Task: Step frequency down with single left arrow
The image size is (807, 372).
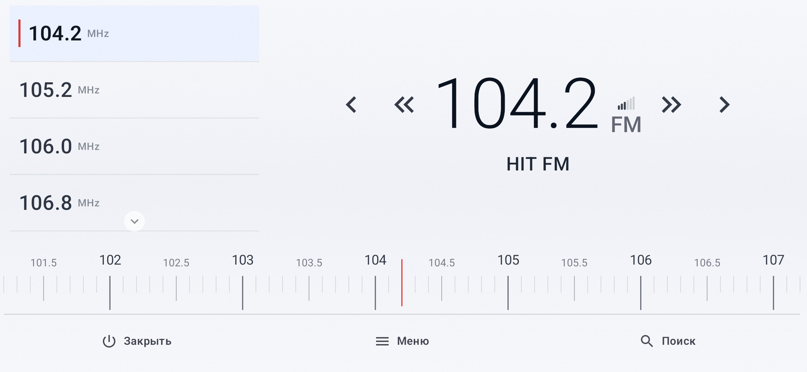Action: pyautogui.click(x=351, y=105)
